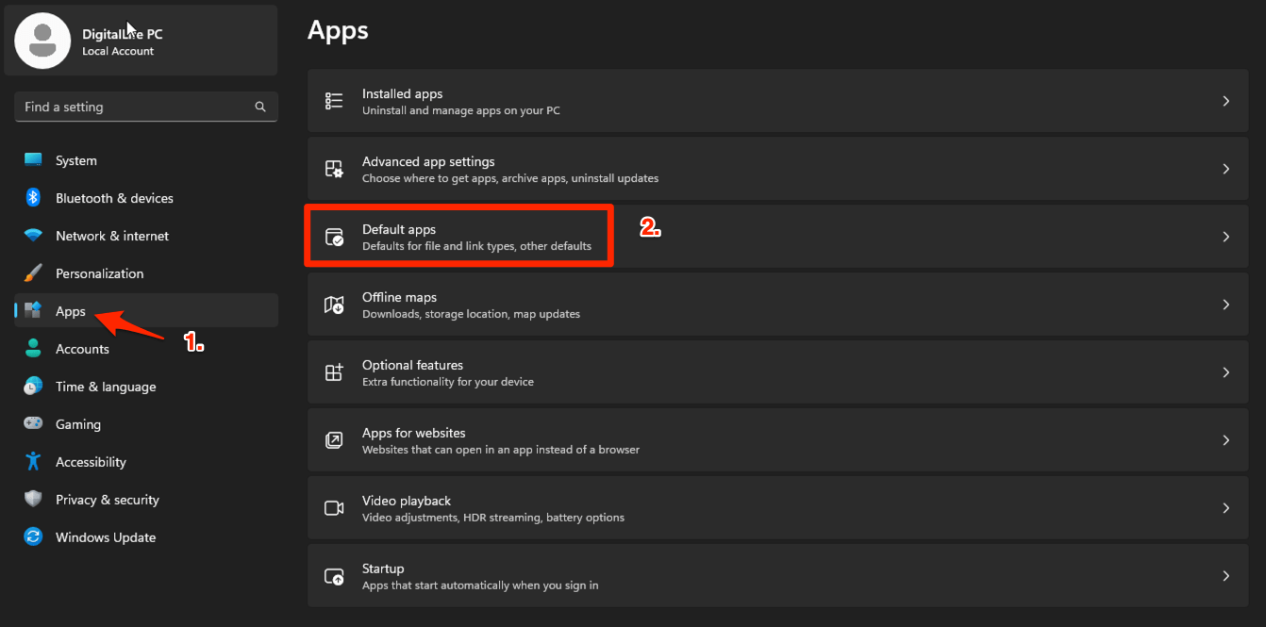Click the Video playback camera icon
The width and height of the screenshot is (1266, 627).
click(334, 507)
